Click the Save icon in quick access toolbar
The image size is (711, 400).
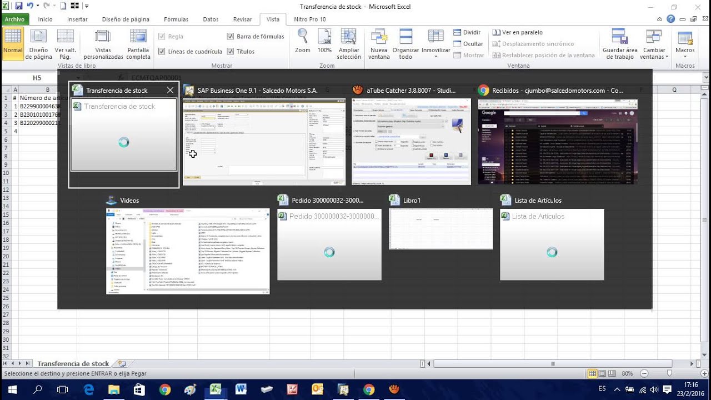pyautogui.click(x=18, y=6)
